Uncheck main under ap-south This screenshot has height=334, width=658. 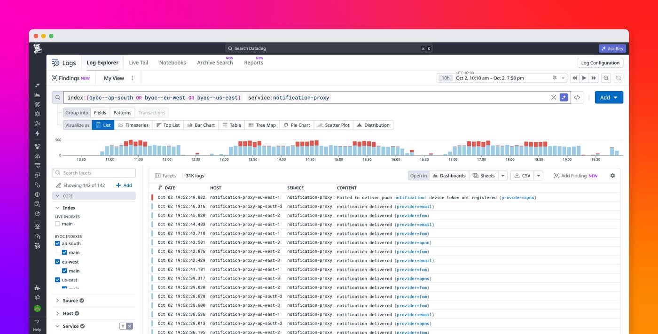(x=64, y=253)
